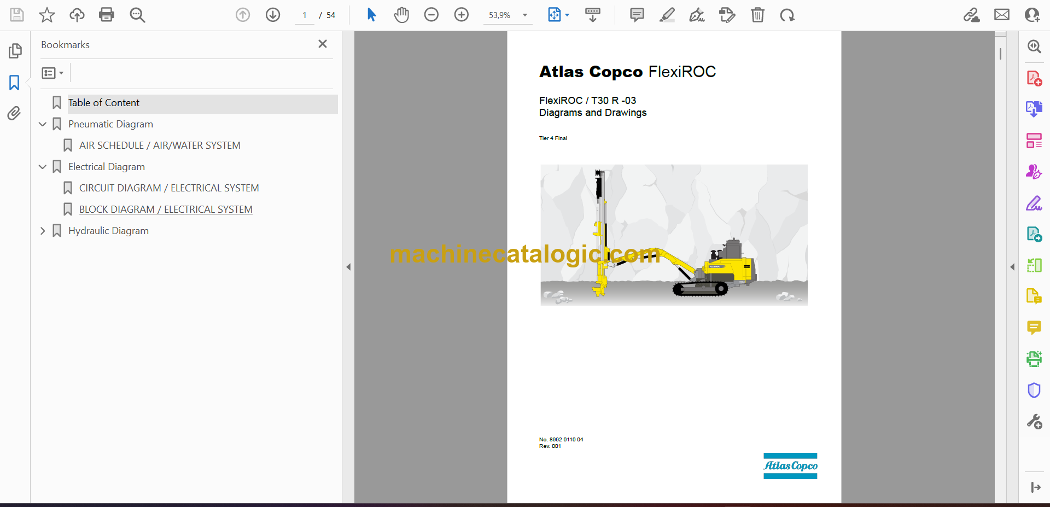Click the green Send PDF tool icon
The height and width of the screenshot is (507, 1050).
coord(1034,235)
